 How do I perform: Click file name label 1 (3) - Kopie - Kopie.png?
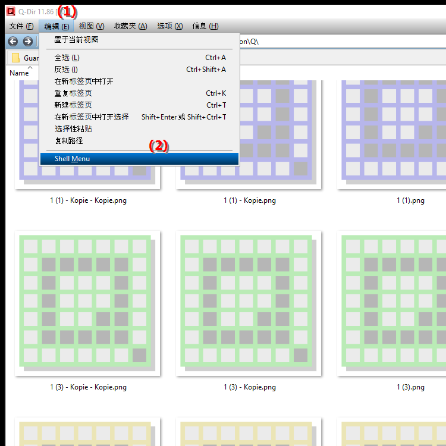pyautogui.click(x=88, y=387)
